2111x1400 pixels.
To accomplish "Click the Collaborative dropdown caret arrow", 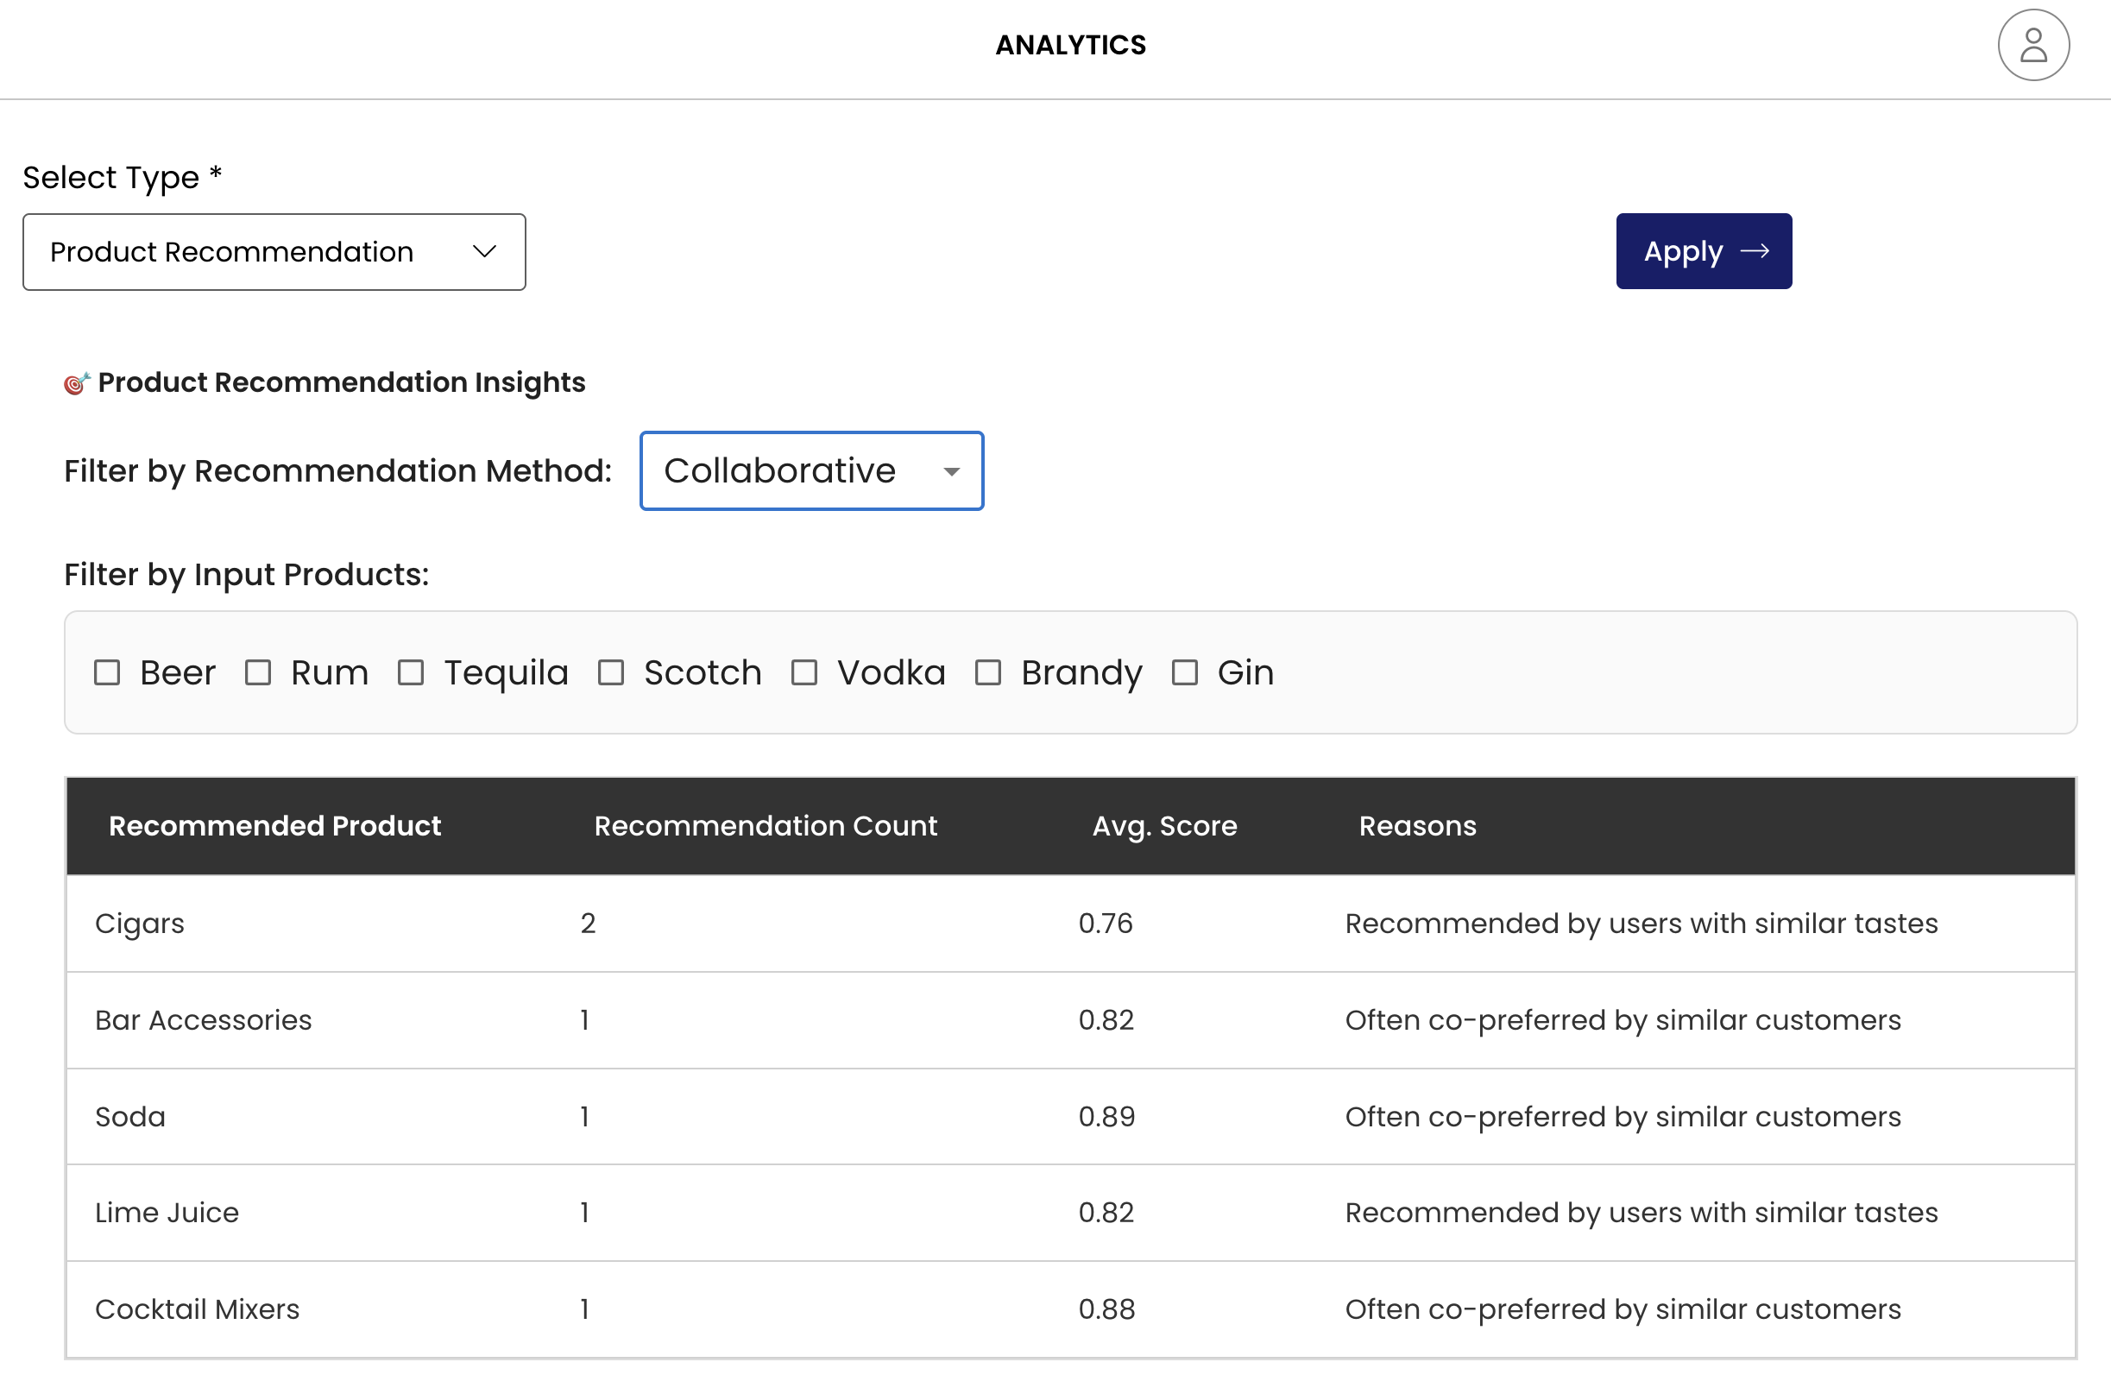I will tap(950, 471).
